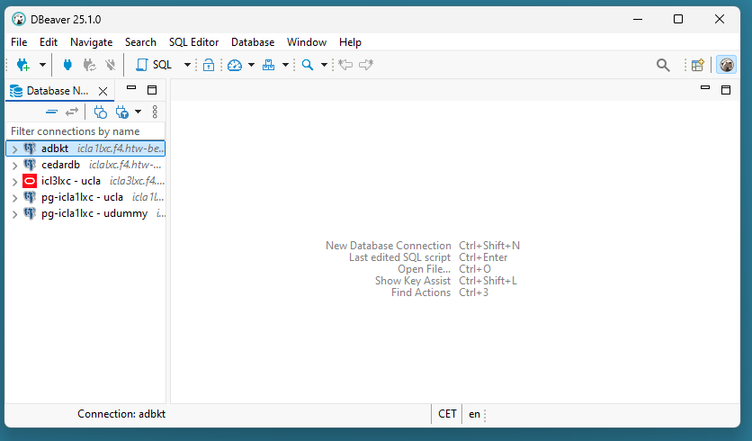Click the connection plug with circle icon in navigator
752x441 pixels.
pos(100,112)
